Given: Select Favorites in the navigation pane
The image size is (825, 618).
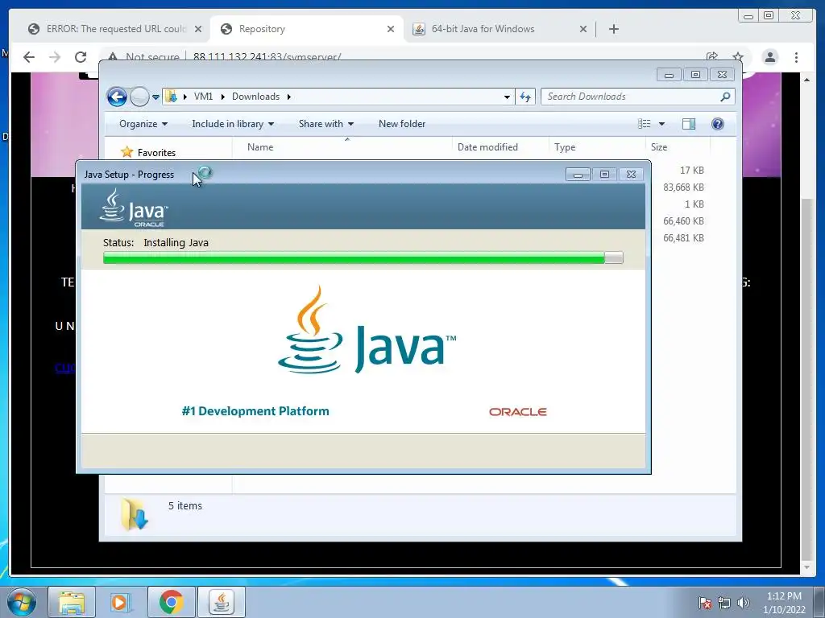Looking at the screenshot, I should (156, 152).
